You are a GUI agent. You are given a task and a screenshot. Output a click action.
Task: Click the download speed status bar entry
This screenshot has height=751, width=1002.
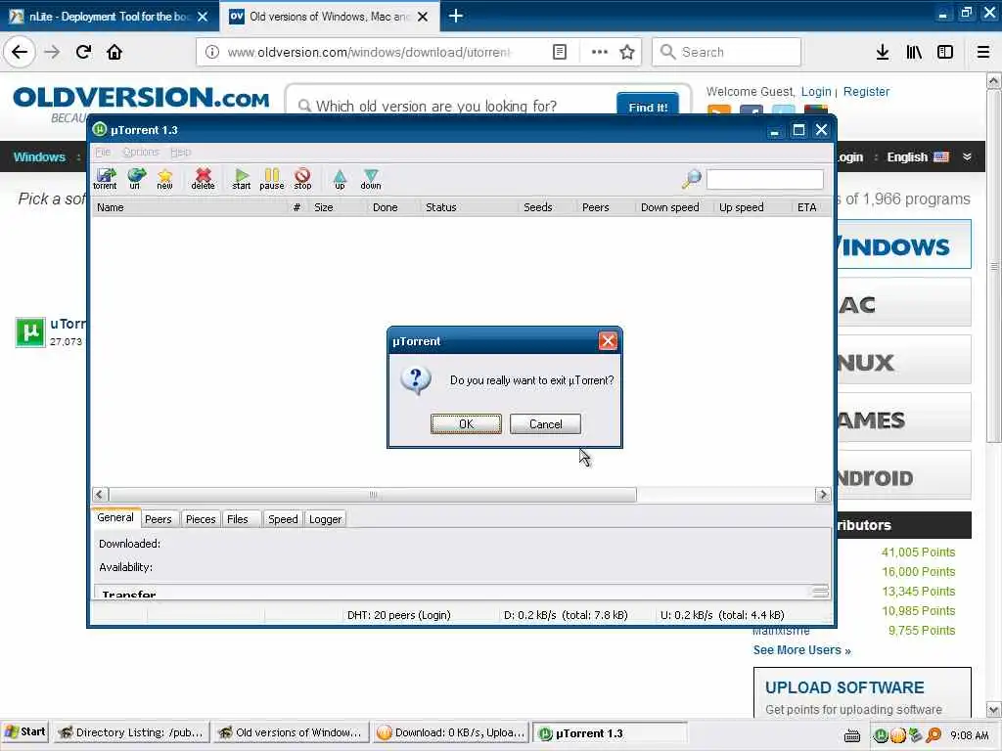[x=566, y=615]
